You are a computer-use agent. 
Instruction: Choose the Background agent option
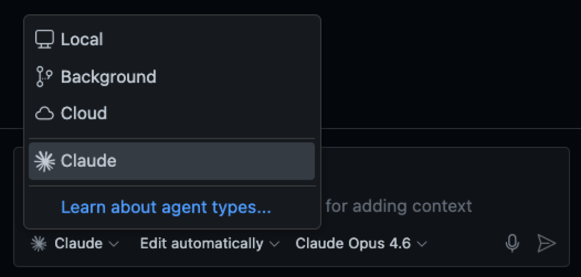(108, 77)
